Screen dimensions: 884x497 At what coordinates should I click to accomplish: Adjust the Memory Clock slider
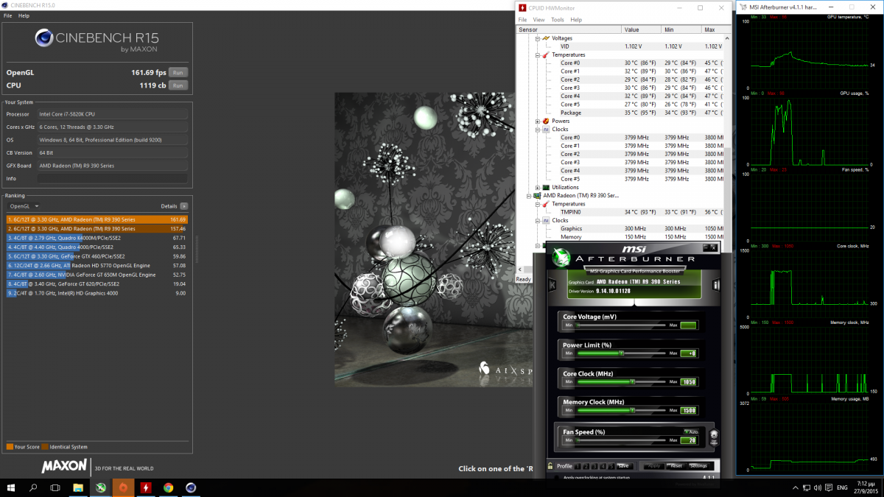pos(622,410)
